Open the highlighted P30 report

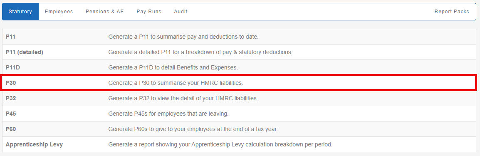click(239, 83)
